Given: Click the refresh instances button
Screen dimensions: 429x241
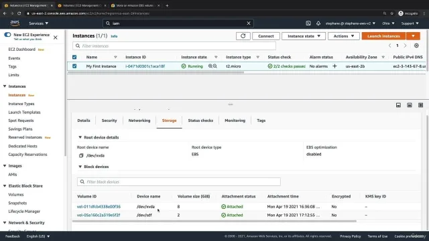Looking at the screenshot, I should click(x=243, y=36).
